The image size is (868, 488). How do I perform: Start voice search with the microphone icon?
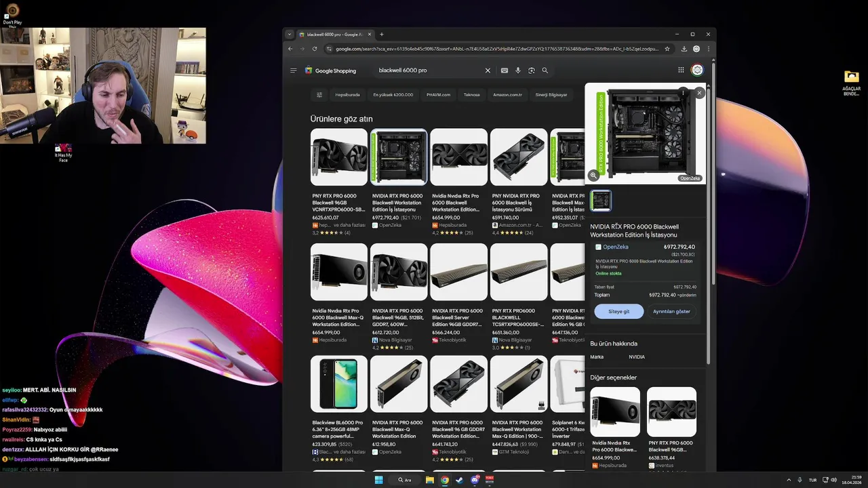tap(518, 70)
